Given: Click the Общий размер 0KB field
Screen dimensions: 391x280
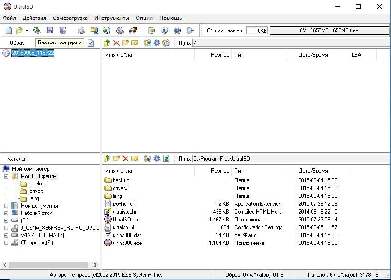Looking at the screenshot, I should click(x=257, y=30).
